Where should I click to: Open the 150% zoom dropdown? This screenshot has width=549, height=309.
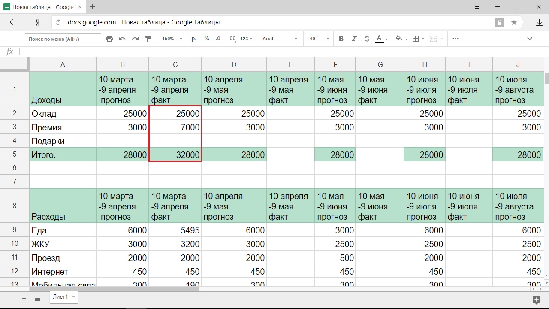tap(172, 39)
